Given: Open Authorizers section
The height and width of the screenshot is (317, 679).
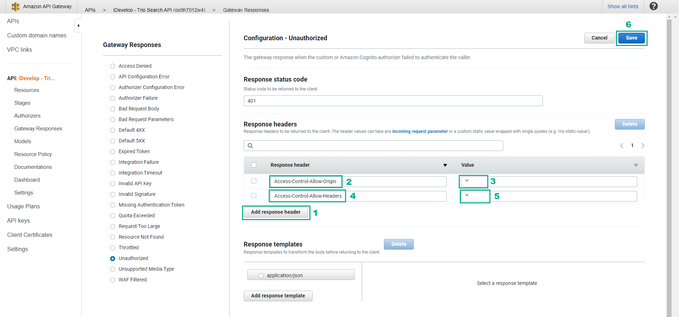Looking at the screenshot, I should 27,116.
